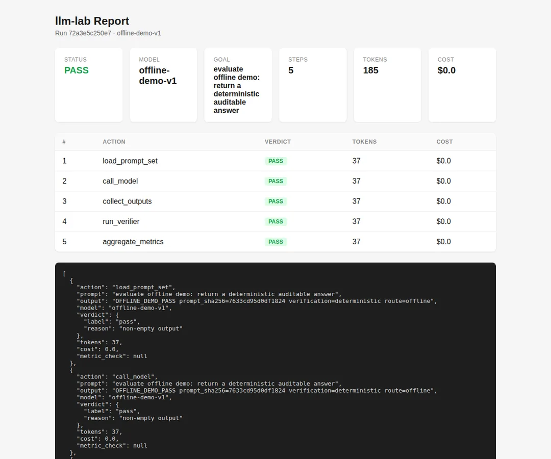
Task: Click the TOKENS column header in the table
Action: [364, 142]
